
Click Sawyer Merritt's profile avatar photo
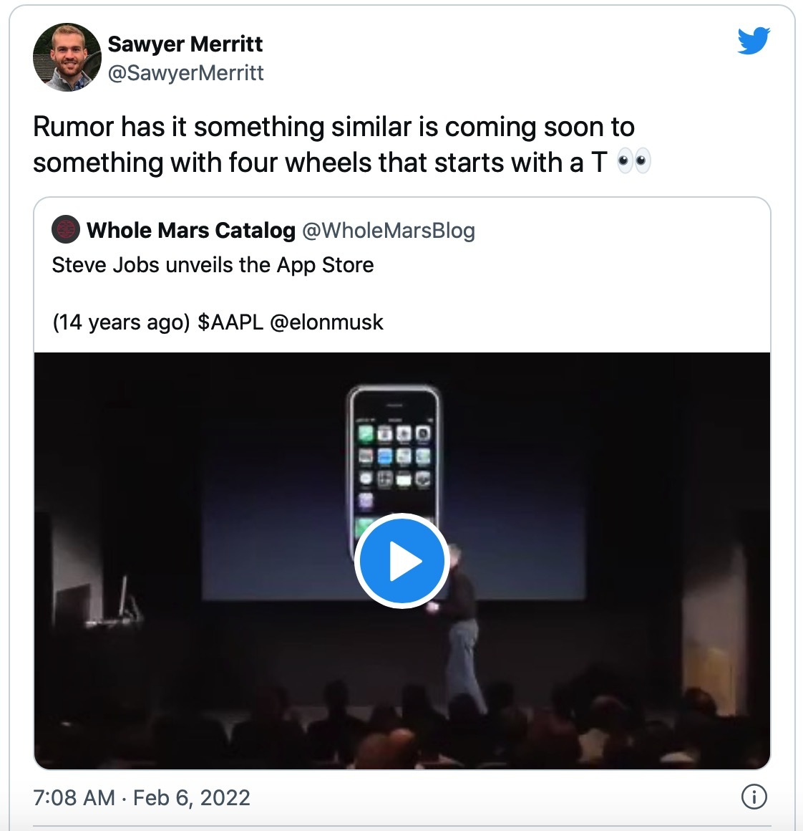pos(67,57)
